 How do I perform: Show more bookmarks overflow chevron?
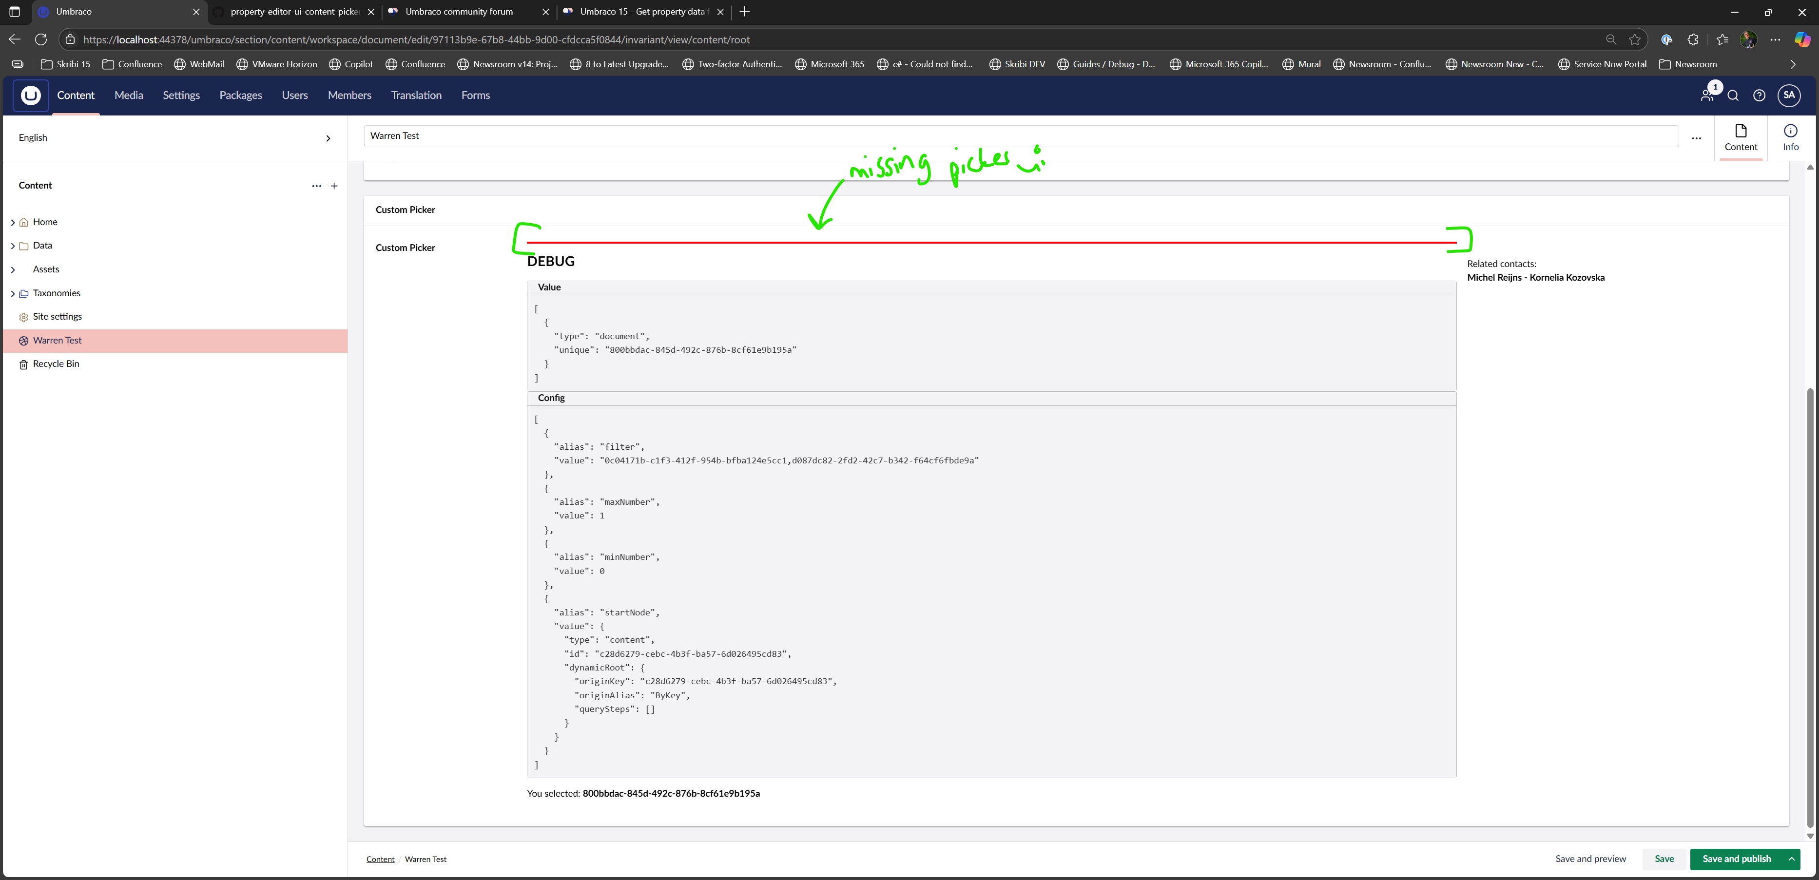(1792, 64)
